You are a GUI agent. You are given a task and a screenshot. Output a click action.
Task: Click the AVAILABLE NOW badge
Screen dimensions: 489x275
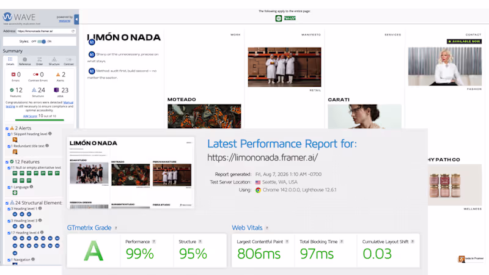click(464, 42)
